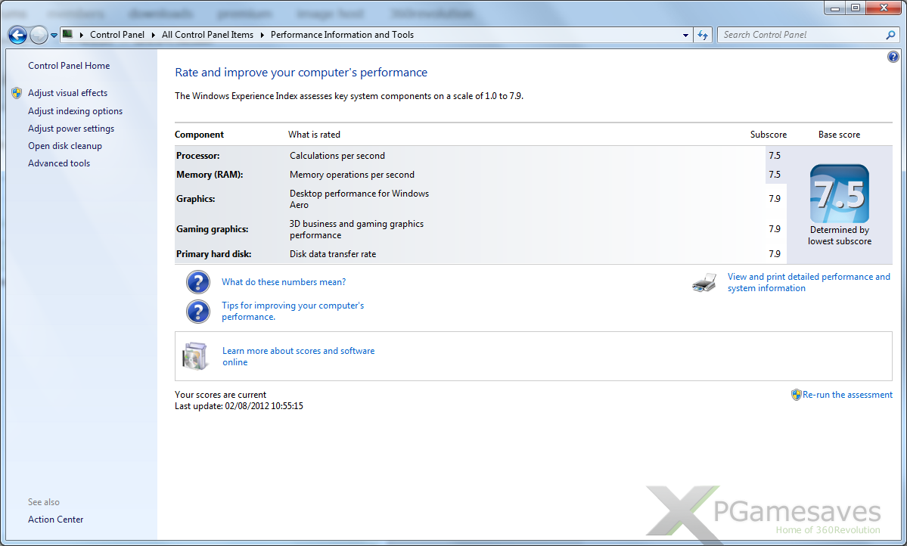Click the blue Help question mark icon
The height and width of the screenshot is (546, 907).
pyautogui.click(x=893, y=57)
